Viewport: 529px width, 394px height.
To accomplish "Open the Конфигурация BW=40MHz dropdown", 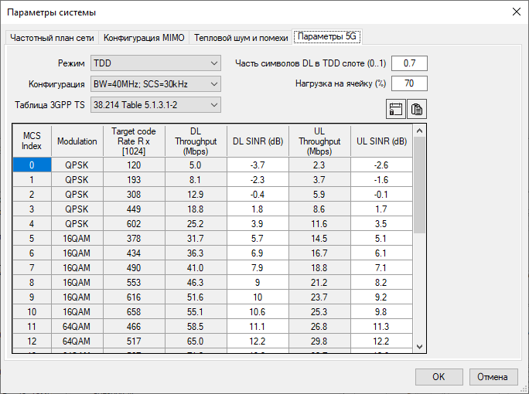I will click(155, 84).
